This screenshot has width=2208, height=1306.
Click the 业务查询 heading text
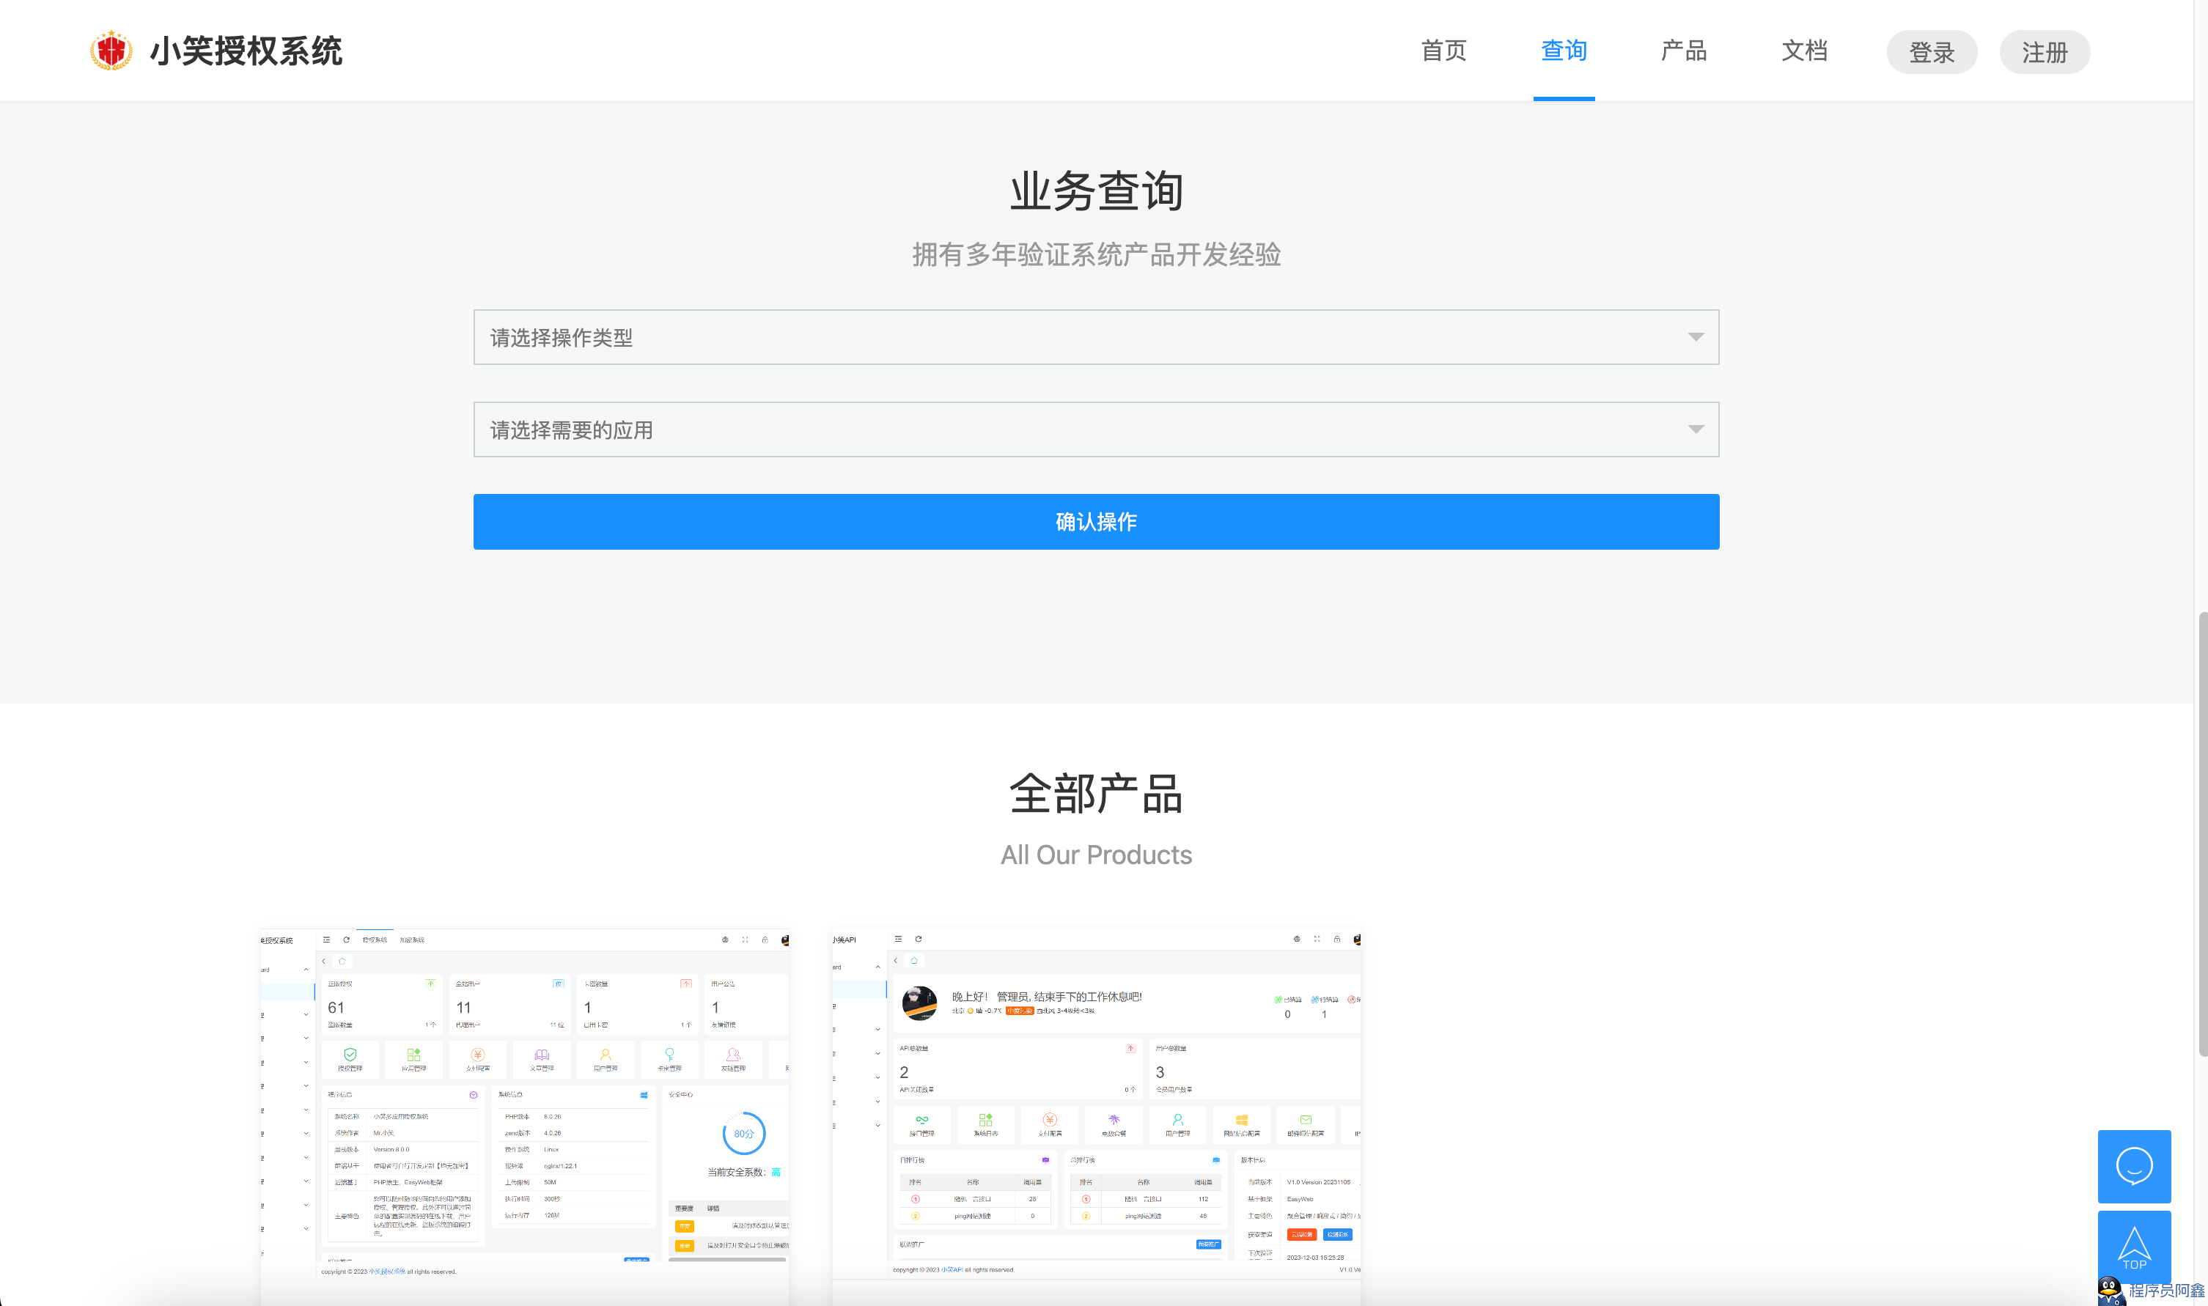click(x=1096, y=191)
